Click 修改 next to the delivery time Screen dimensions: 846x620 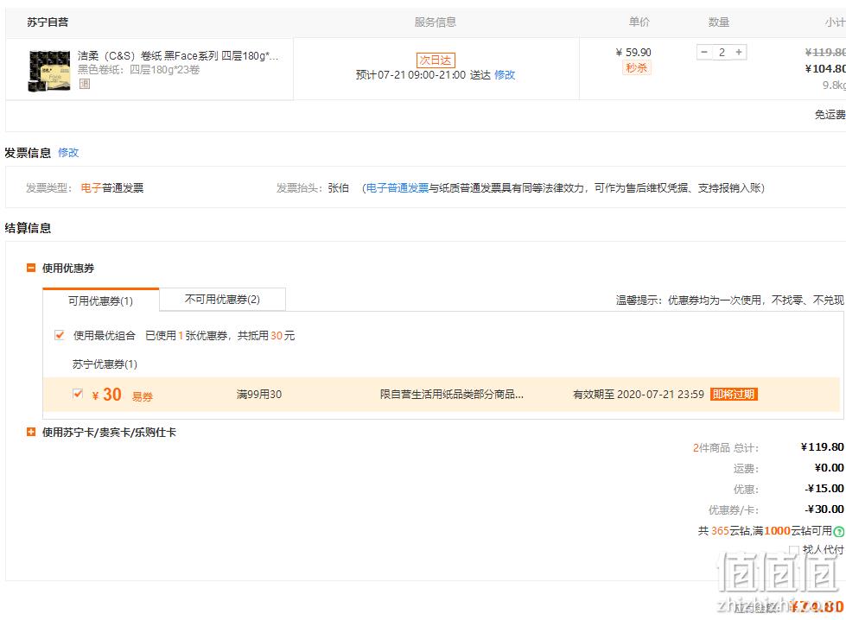[x=505, y=75]
